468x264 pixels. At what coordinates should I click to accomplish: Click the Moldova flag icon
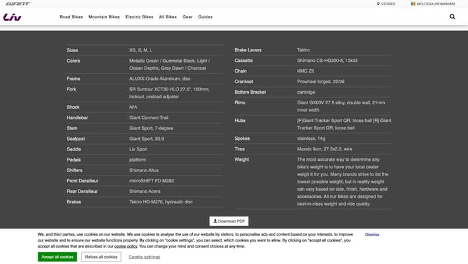pyautogui.click(x=413, y=4)
